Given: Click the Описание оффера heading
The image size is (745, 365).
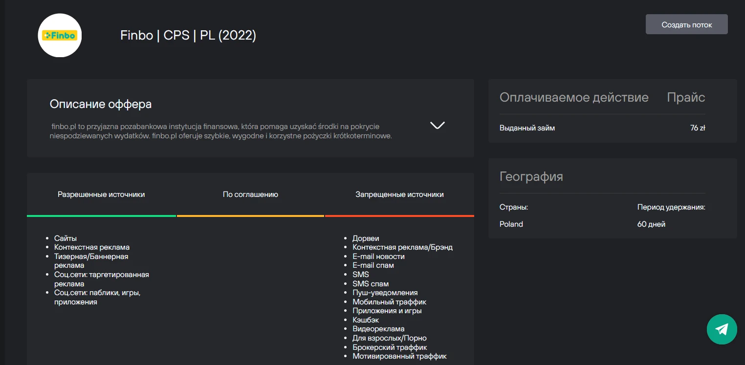Looking at the screenshot, I should (x=101, y=104).
